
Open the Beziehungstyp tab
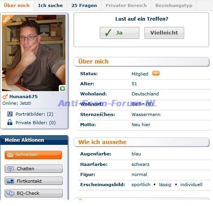[x=174, y=5]
